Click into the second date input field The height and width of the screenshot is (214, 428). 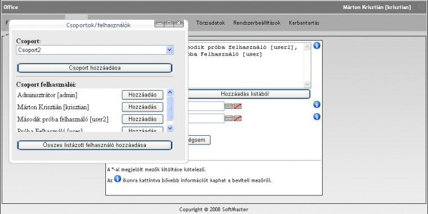tap(206, 118)
